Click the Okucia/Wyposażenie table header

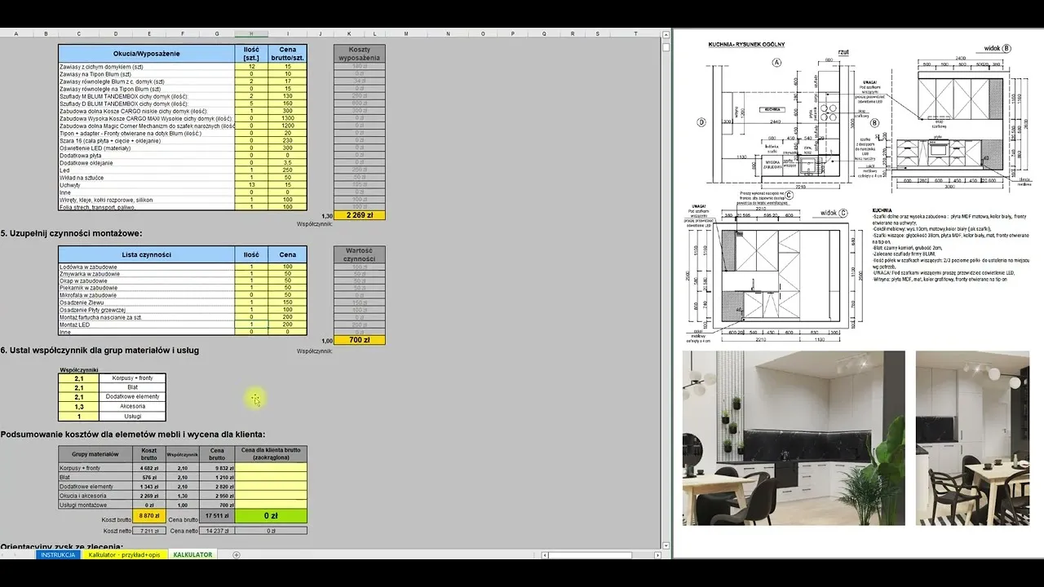(147, 54)
